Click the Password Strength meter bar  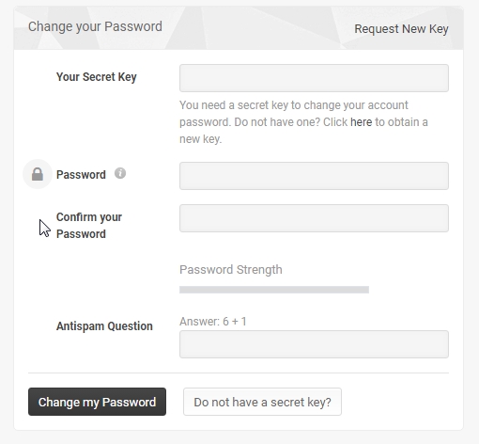(x=274, y=290)
